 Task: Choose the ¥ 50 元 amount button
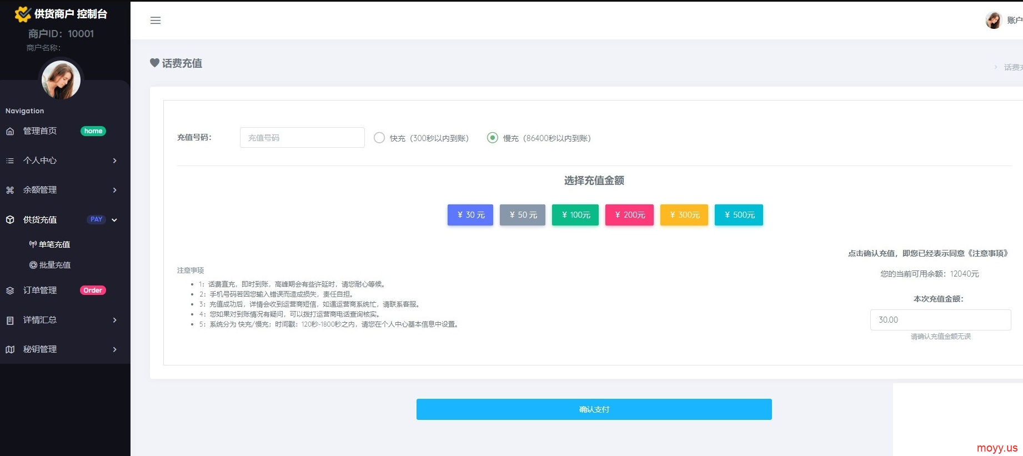[x=523, y=215]
